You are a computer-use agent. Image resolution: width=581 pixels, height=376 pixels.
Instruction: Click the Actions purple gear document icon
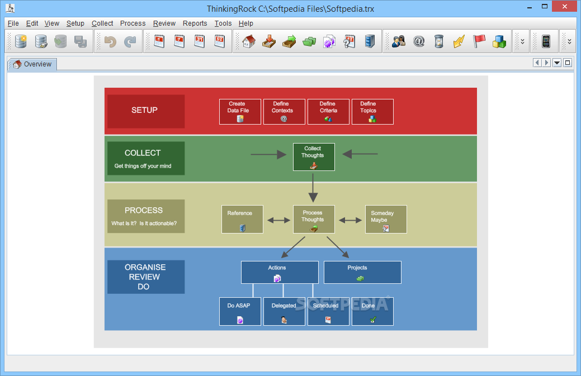tap(329, 41)
